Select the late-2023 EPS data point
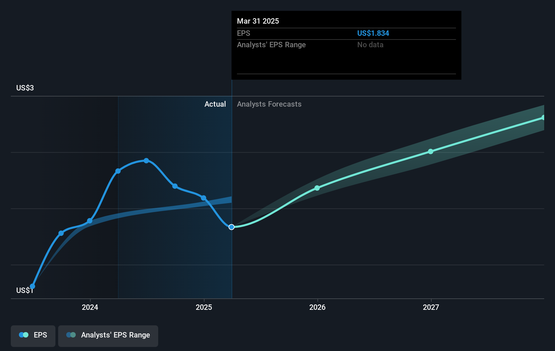555x351 pixels. point(61,233)
